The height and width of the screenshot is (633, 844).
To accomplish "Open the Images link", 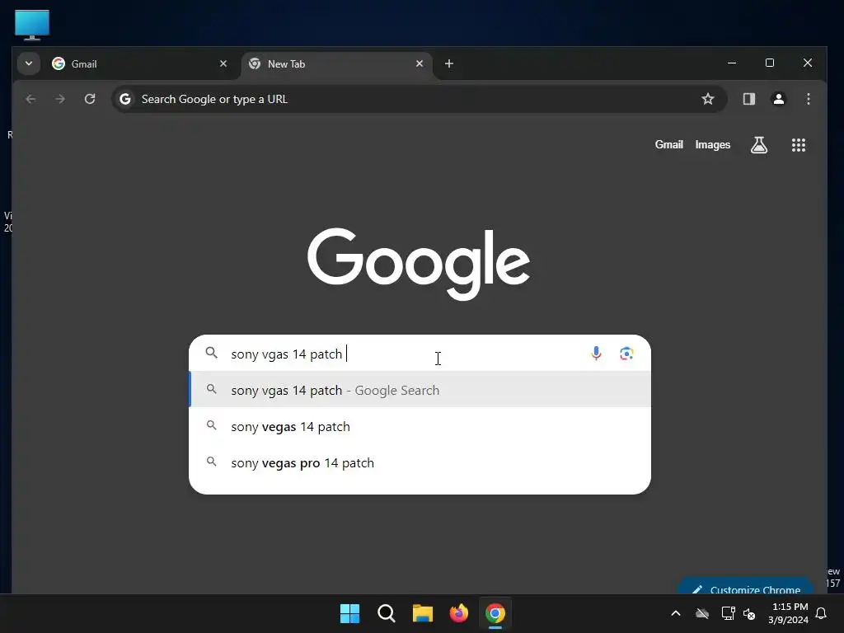I will click(713, 145).
